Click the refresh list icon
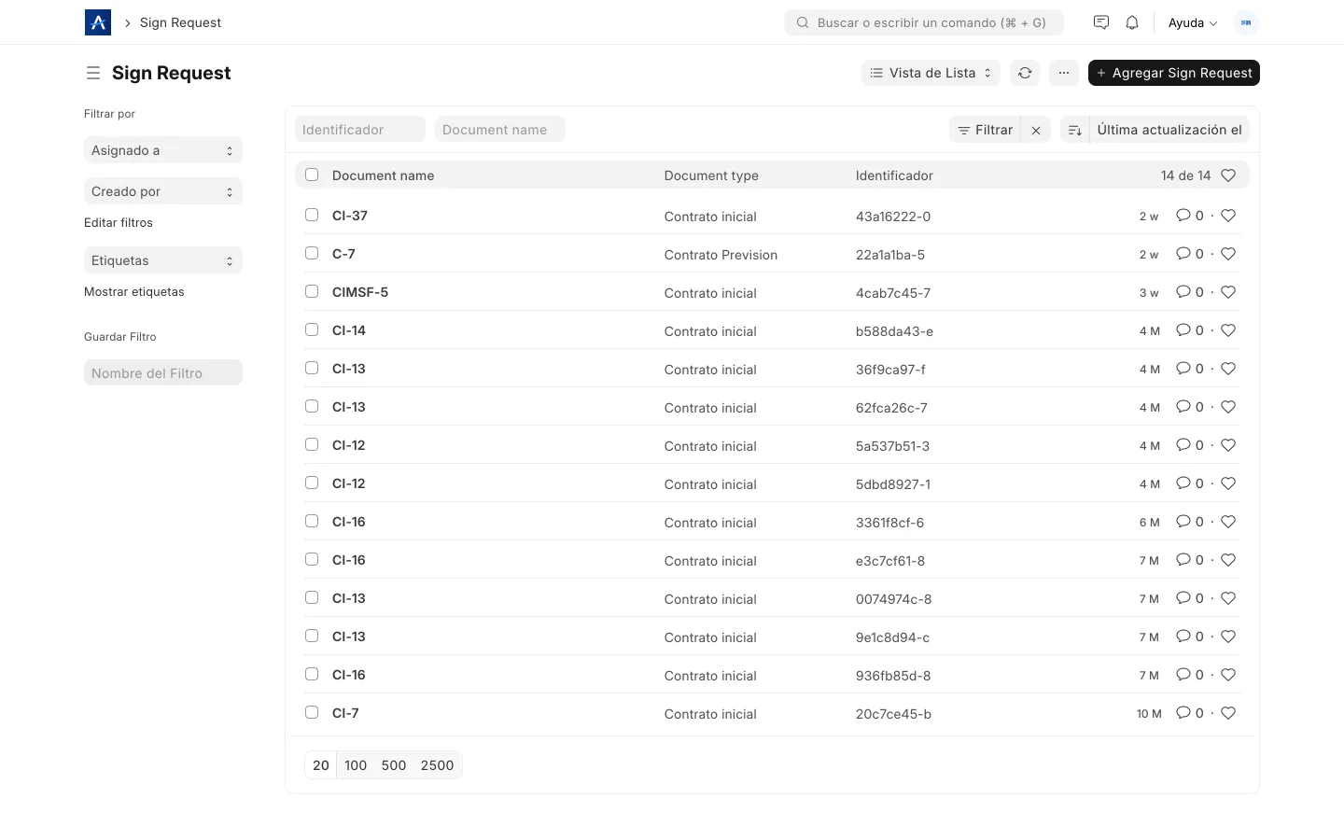This screenshot has width=1344, height=840. [1025, 73]
